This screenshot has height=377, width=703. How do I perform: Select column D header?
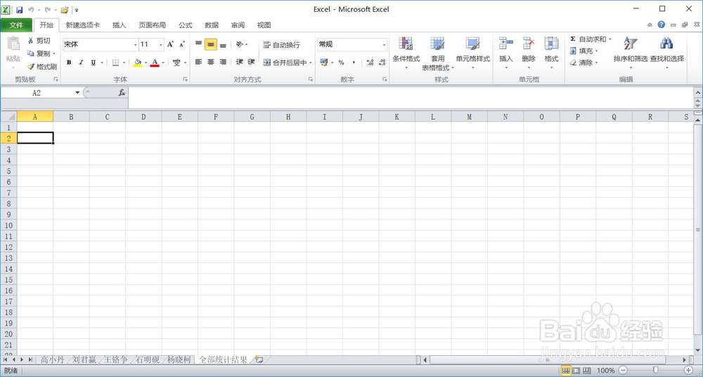[x=143, y=117]
